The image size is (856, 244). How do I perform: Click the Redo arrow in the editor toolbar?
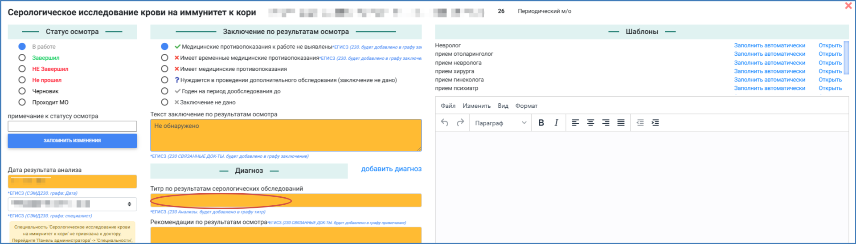(460, 122)
